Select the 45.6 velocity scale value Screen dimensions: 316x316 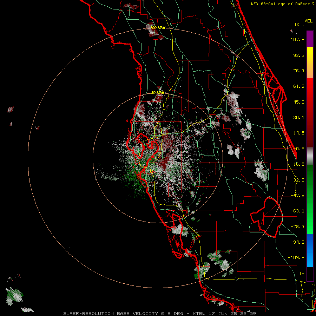299,102
